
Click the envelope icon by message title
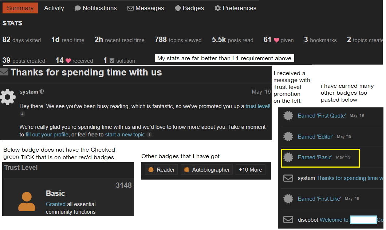[4, 72]
